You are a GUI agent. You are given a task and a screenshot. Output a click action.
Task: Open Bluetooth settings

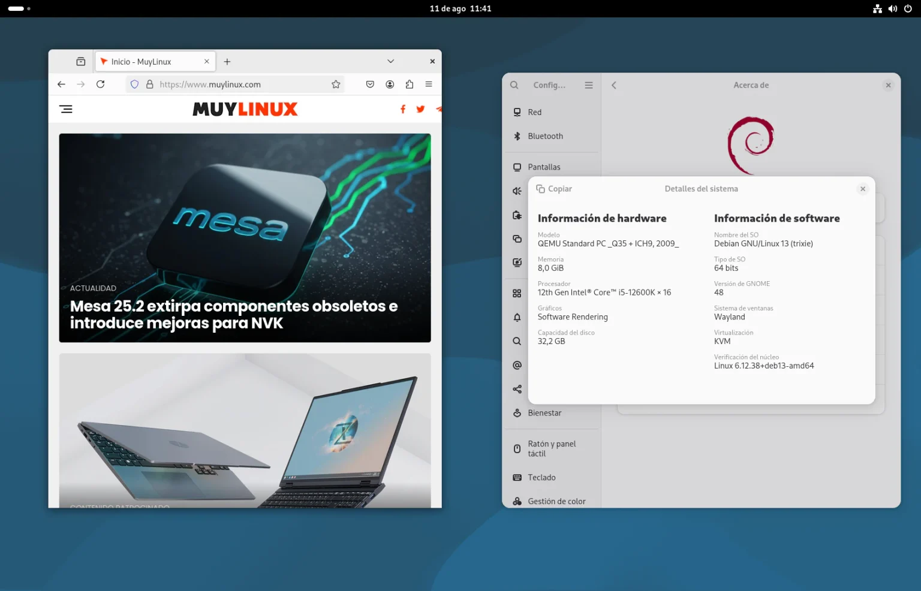point(552,136)
